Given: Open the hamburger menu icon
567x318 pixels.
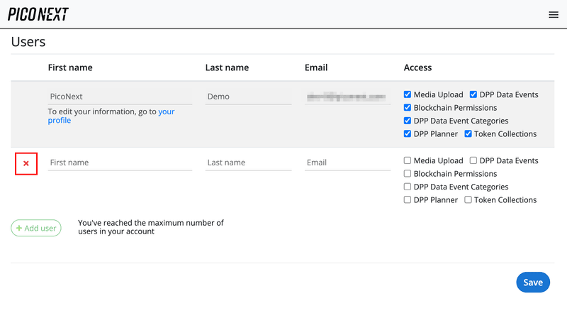Looking at the screenshot, I should (554, 15).
